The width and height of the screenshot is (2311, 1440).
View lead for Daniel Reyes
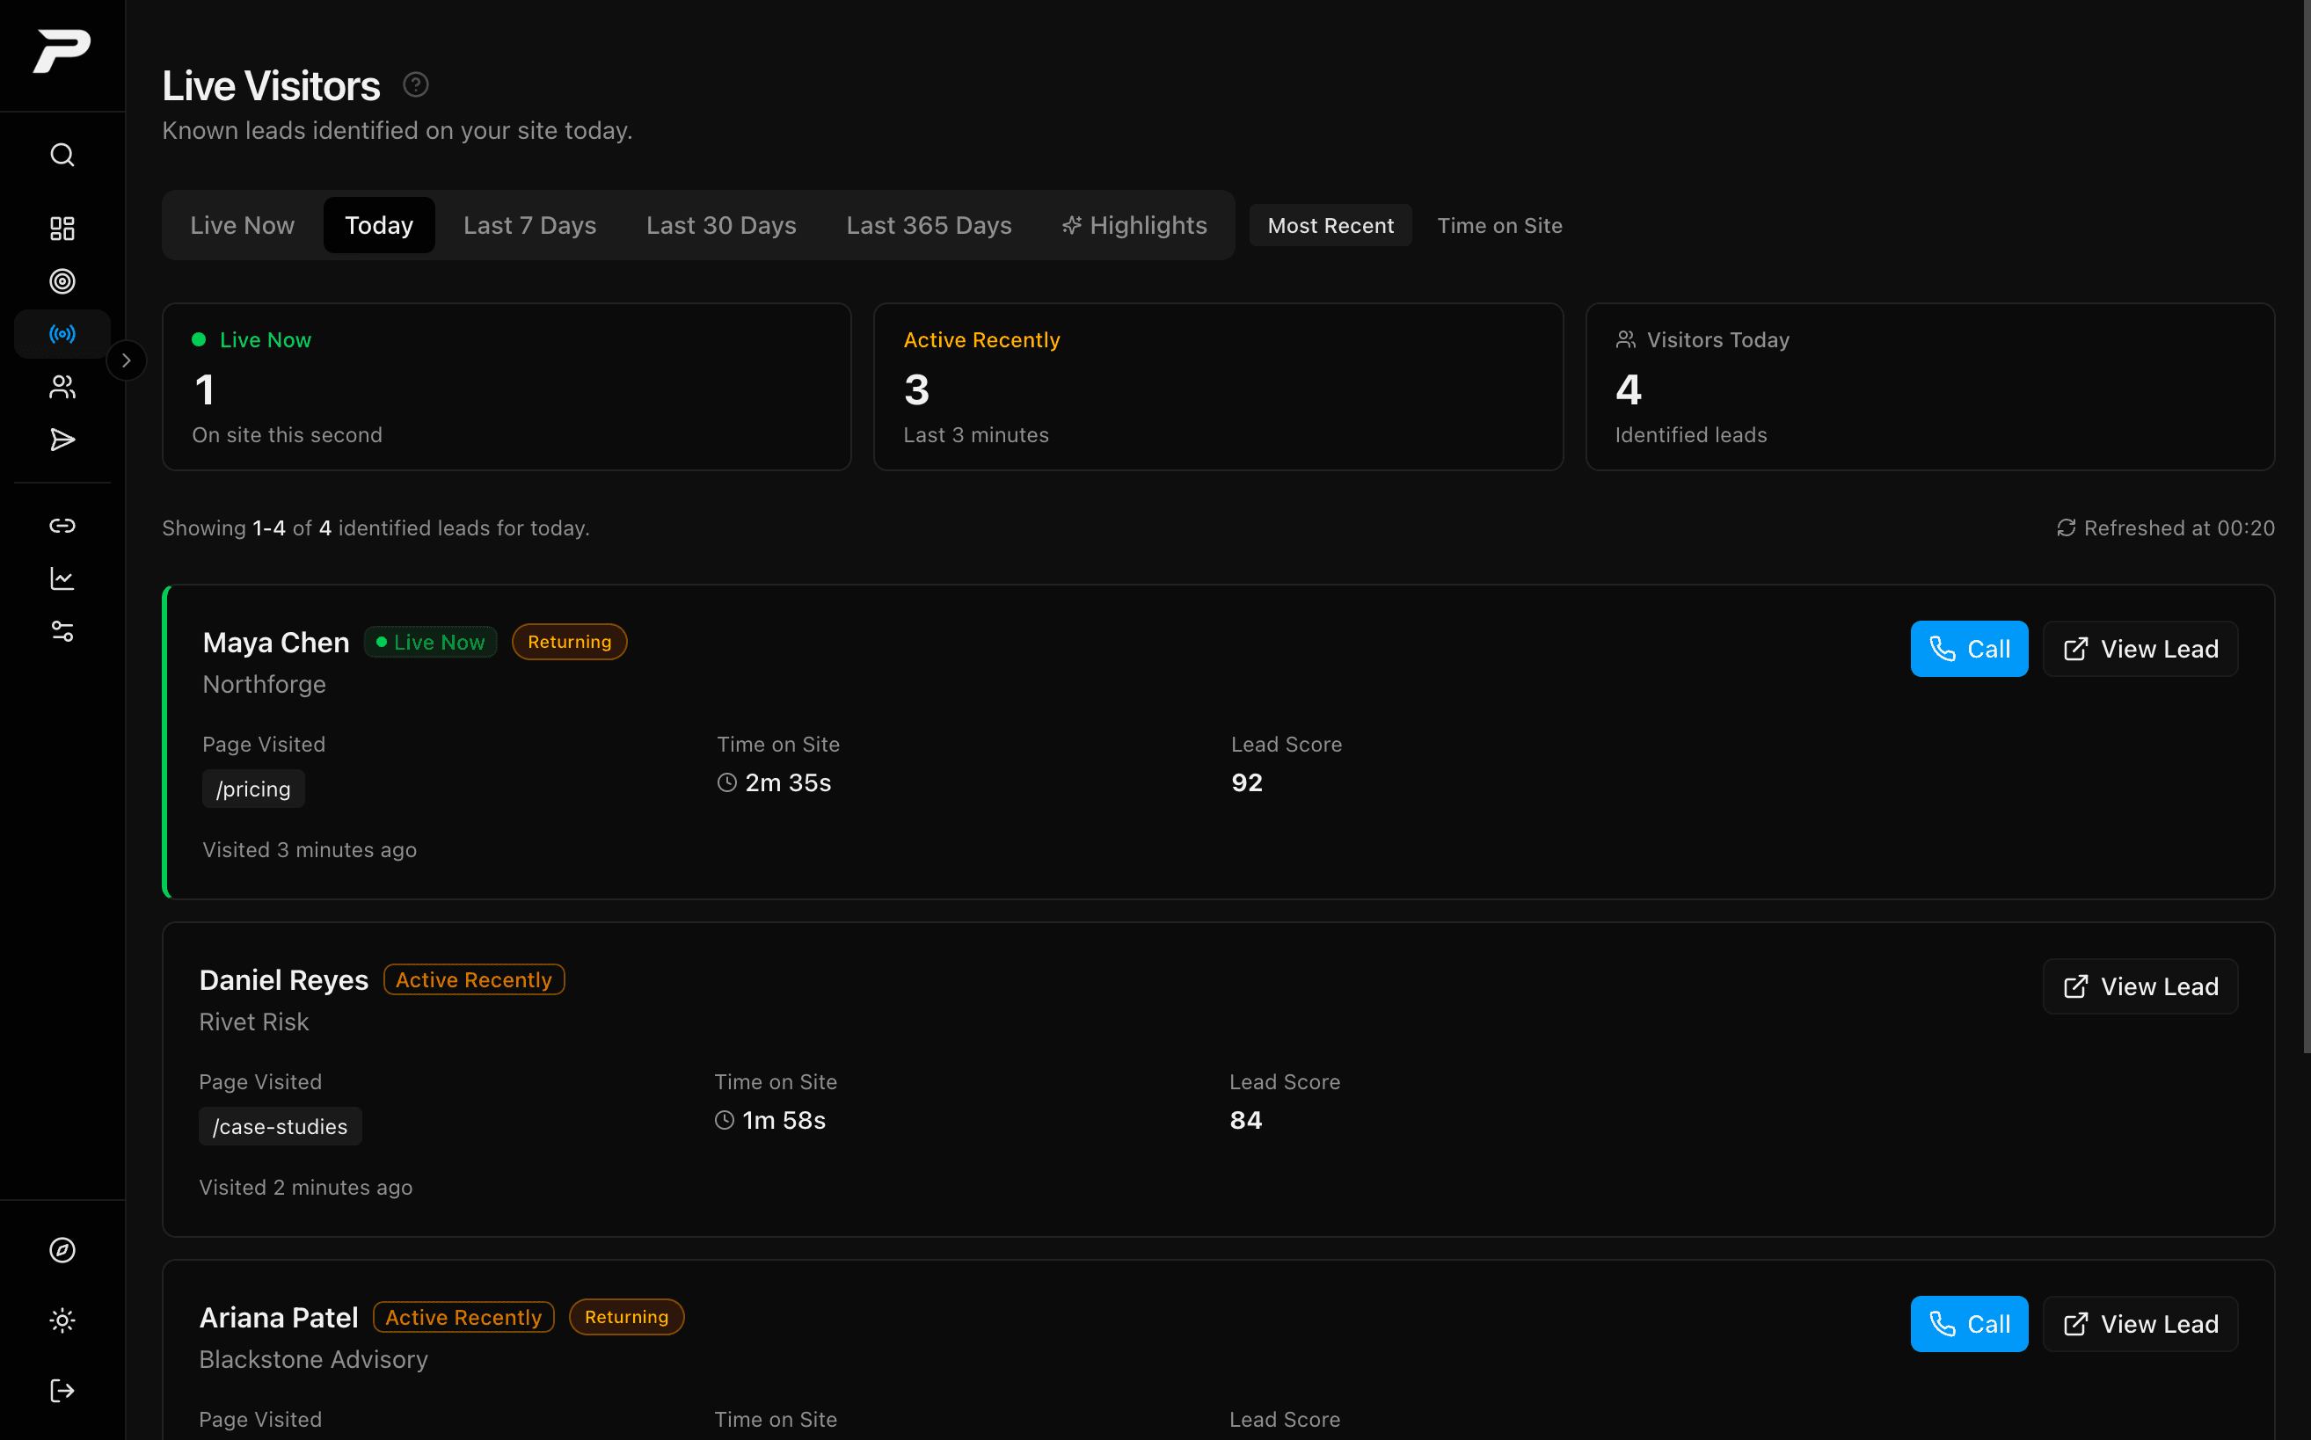(x=2140, y=986)
